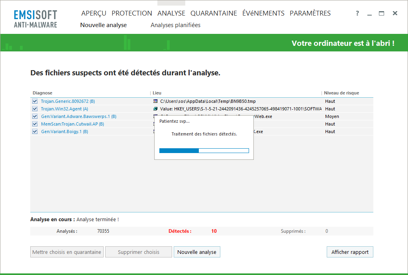Click the registry icon beside HKEY_USERS value
The height and width of the screenshot is (275, 408).
click(155, 109)
